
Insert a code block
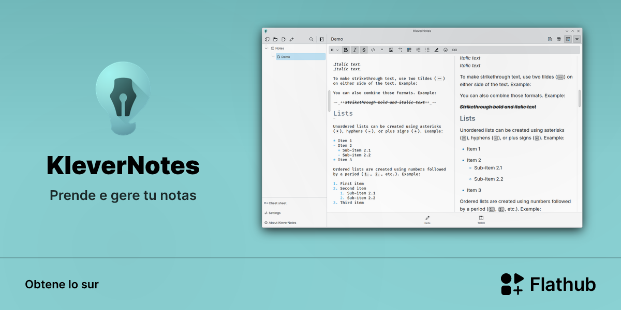pos(373,50)
